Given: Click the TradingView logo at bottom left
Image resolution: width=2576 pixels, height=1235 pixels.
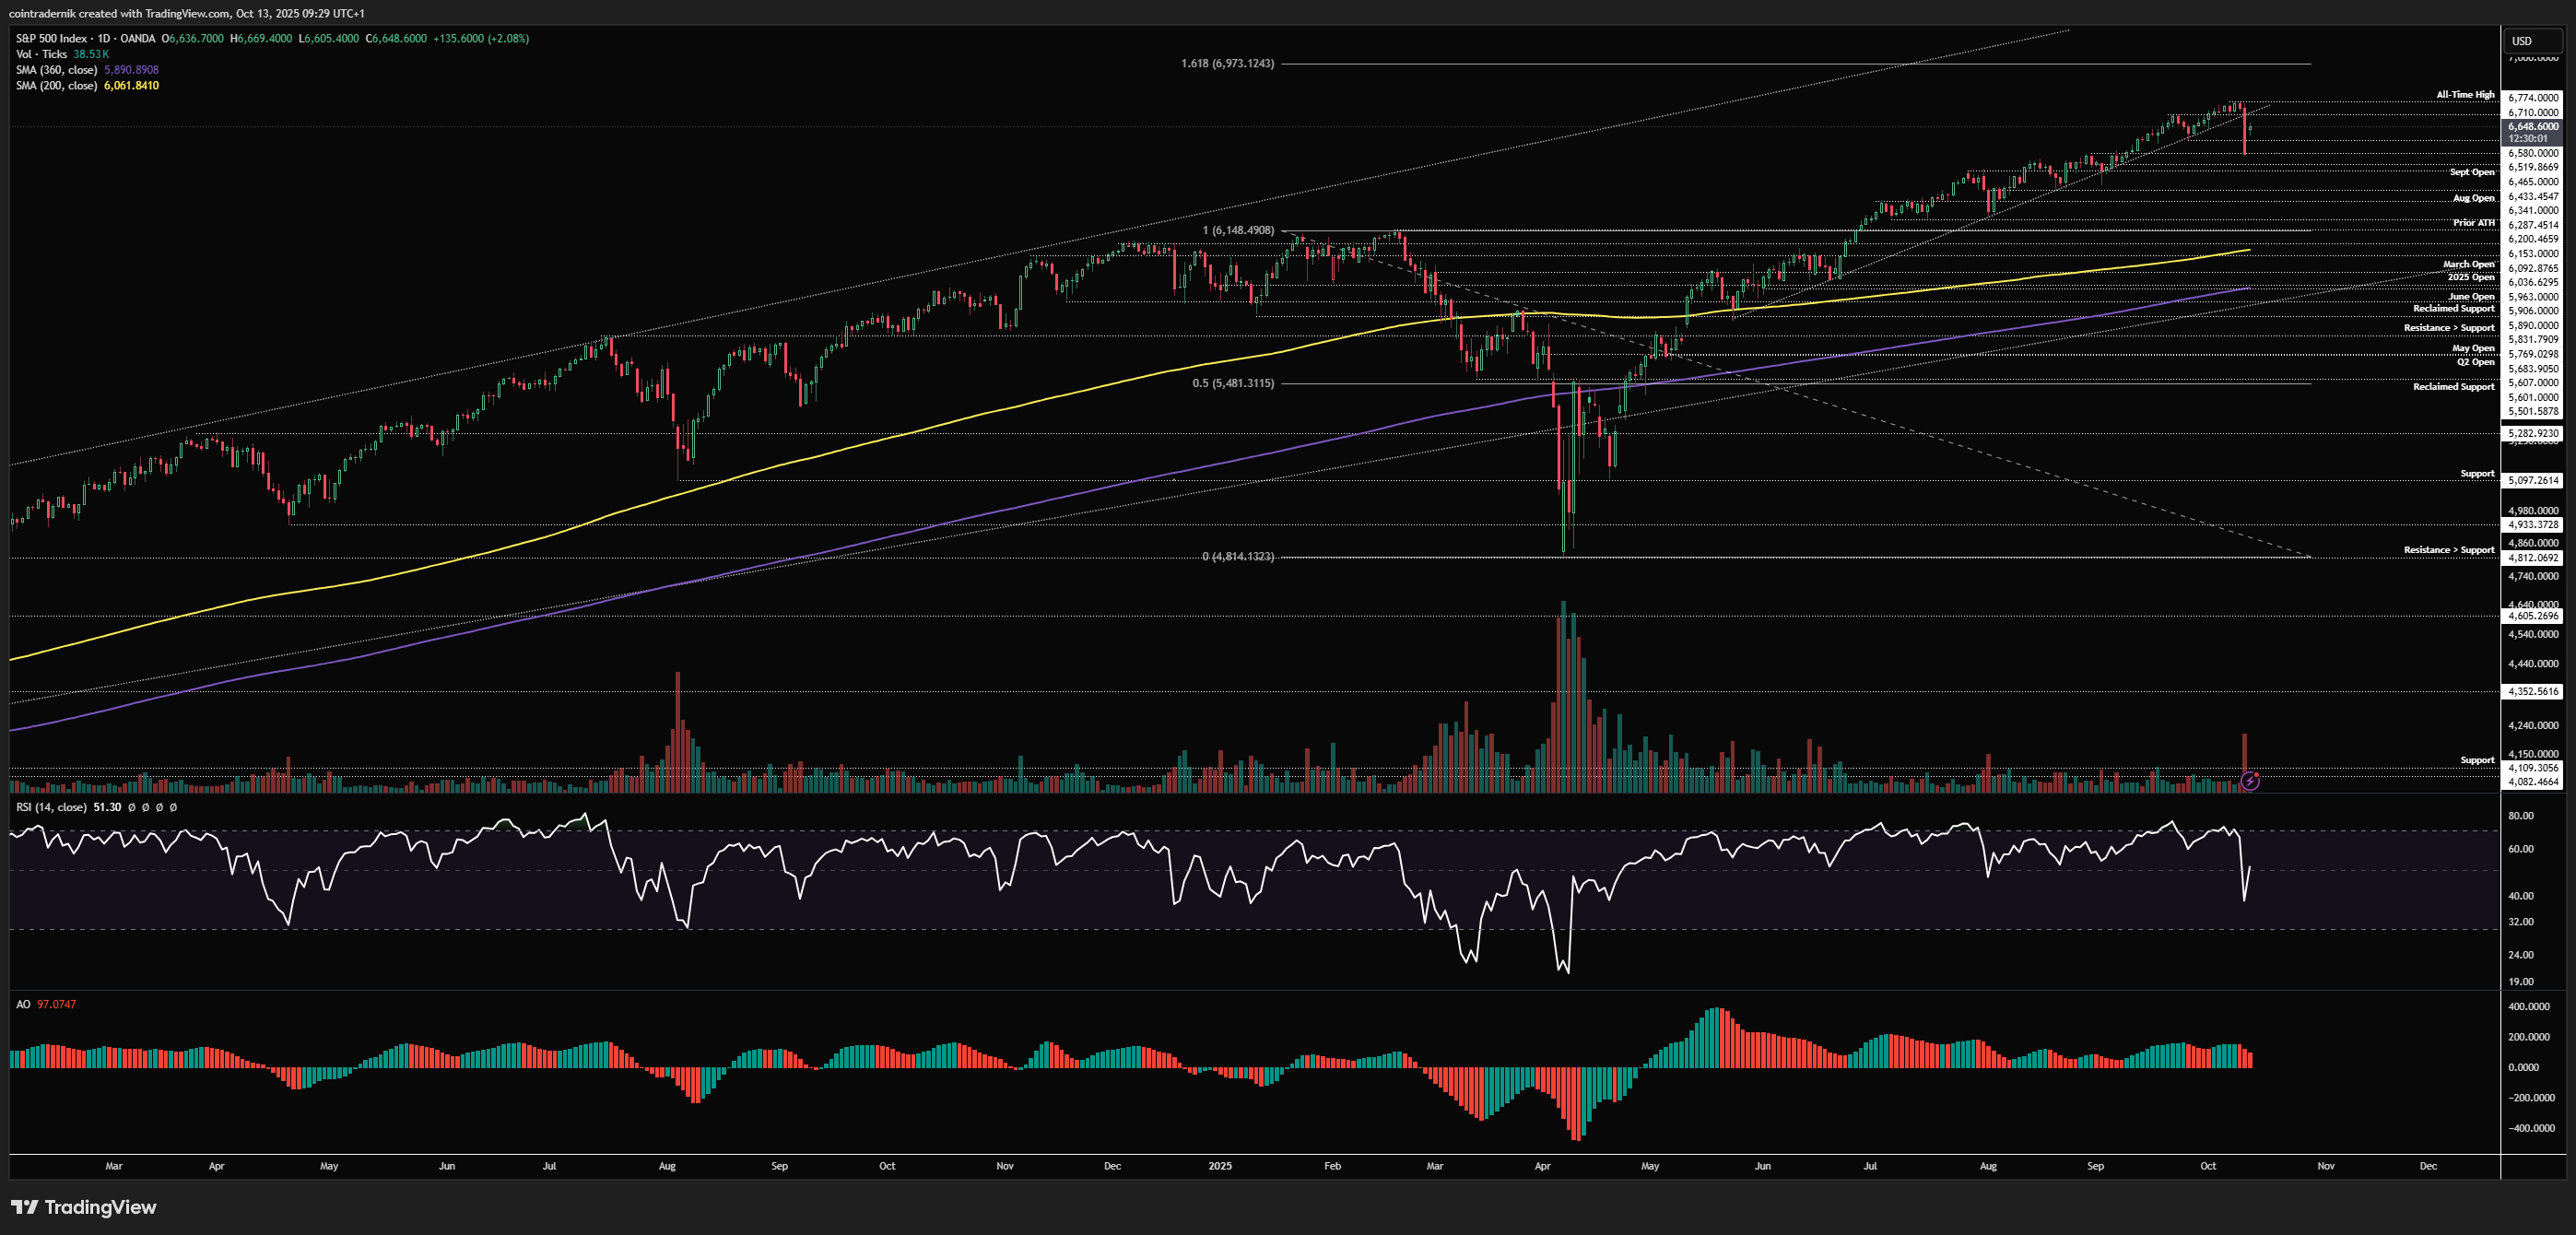Looking at the screenshot, I should point(84,1207).
